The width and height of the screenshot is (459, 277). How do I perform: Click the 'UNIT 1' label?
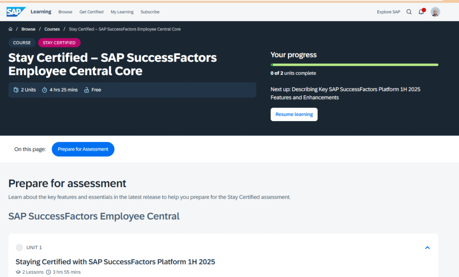click(34, 247)
